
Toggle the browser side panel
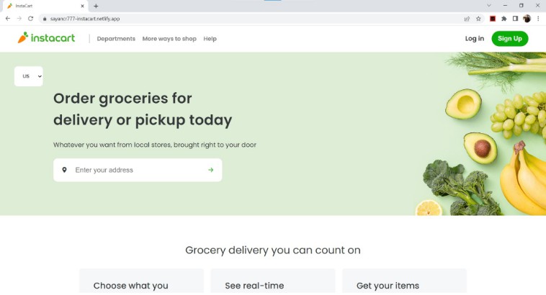tap(515, 18)
